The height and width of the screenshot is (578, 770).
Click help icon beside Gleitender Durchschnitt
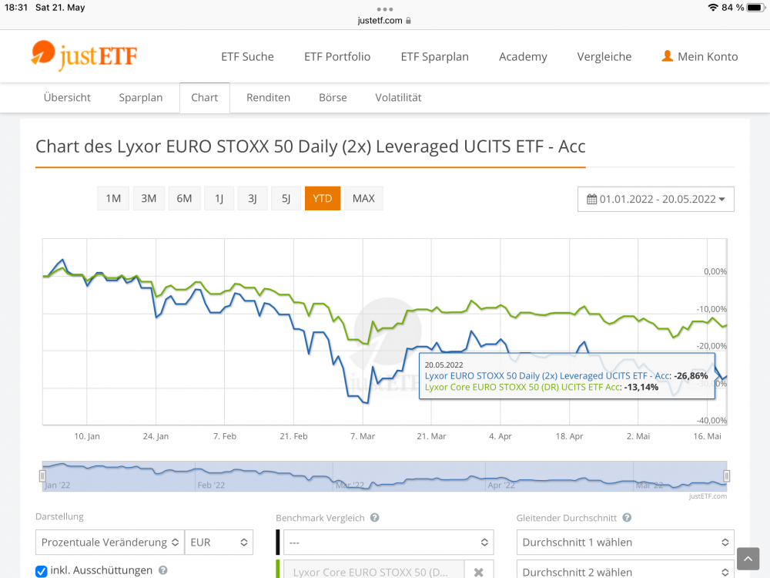click(627, 518)
